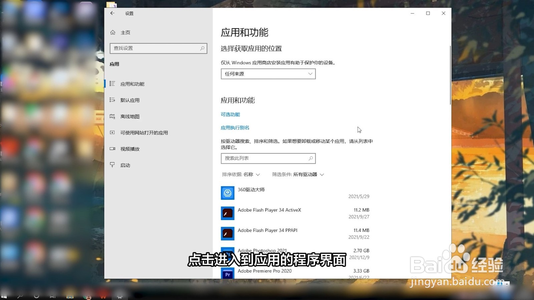Maximize the Settings window
Image resolution: width=534 pixels, height=300 pixels.
click(428, 13)
